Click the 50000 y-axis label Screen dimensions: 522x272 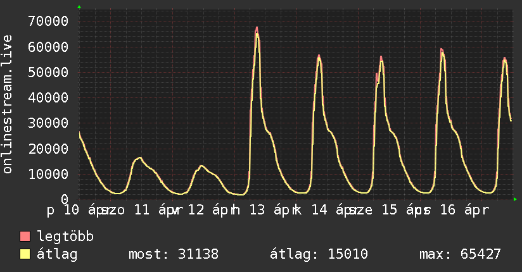48,72
